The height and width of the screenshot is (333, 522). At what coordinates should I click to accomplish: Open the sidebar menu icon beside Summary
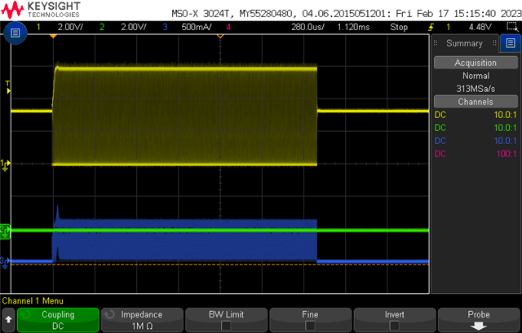pyautogui.click(x=511, y=43)
